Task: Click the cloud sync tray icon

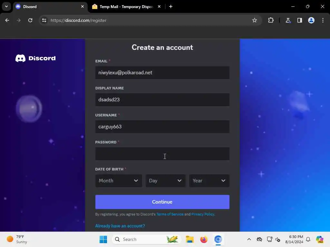Action: click(259, 239)
